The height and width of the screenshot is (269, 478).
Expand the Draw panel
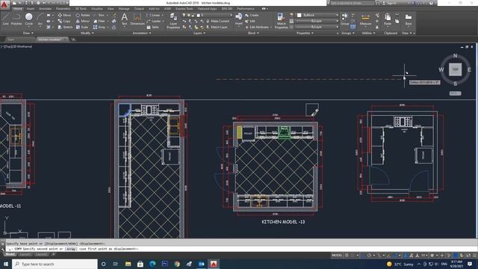tap(28, 33)
